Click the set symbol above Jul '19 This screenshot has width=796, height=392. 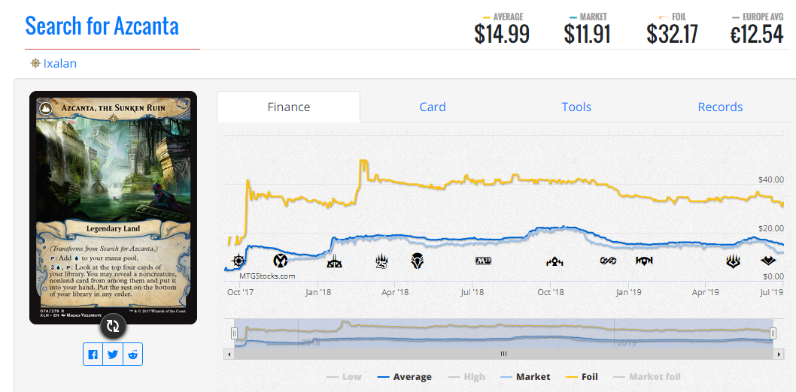767,261
